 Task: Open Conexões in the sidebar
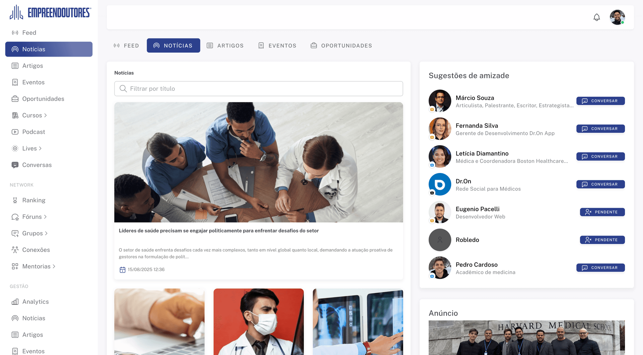click(36, 250)
